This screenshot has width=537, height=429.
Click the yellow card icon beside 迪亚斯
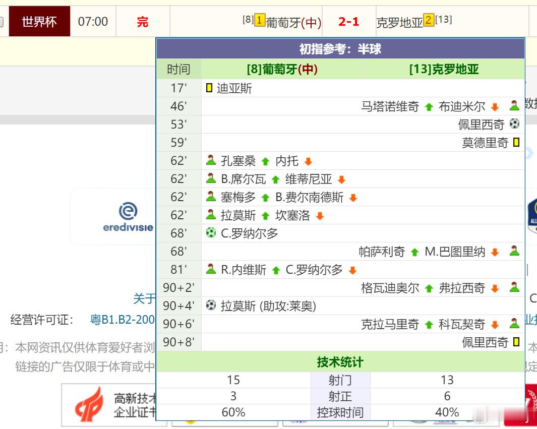click(209, 88)
